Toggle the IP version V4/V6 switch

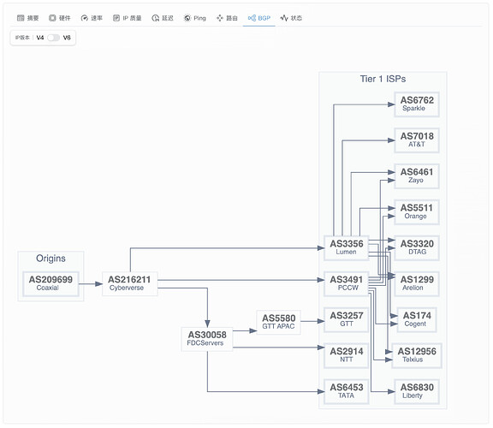(53, 38)
